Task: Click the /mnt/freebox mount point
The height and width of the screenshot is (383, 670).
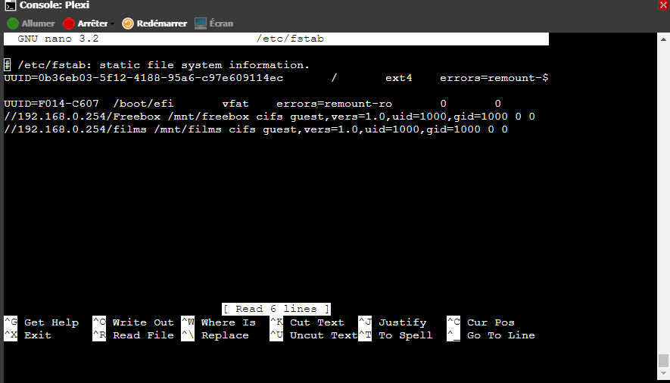Action: click(x=208, y=117)
